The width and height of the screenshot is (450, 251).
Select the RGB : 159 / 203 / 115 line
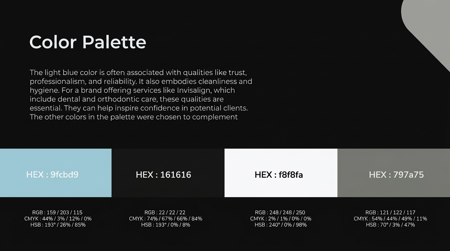point(57,212)
